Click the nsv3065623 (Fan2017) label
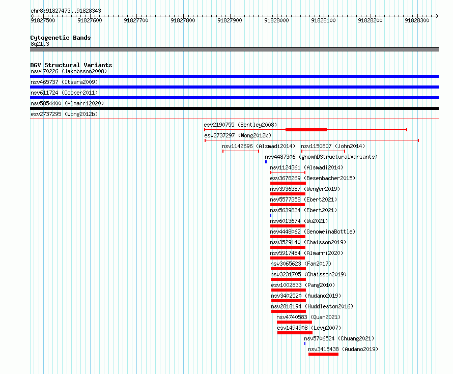This screenshot has height=374, width=453. click(x=301, y=264)
